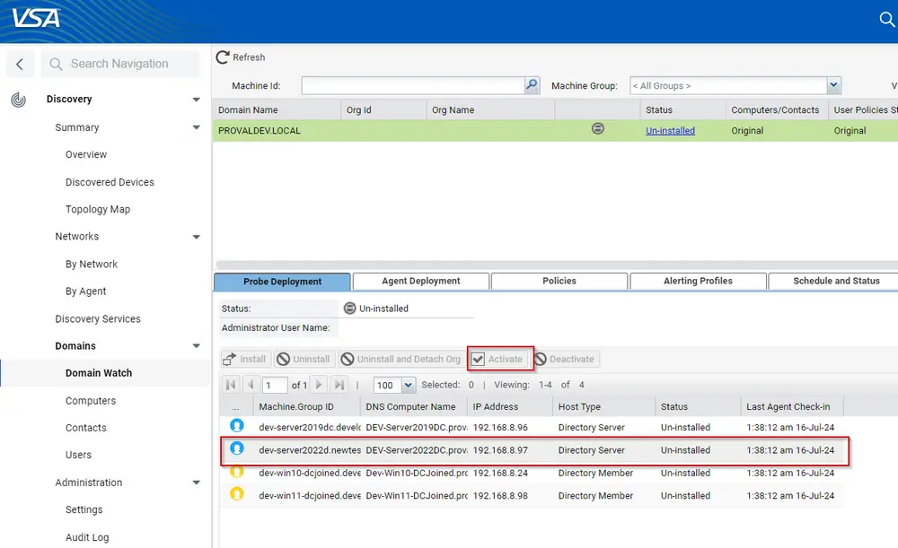This screenshot has height=548, width=898.
Task: Click the Un-installed status link for PROVALDEV.LOCAL
Action: (x=670, y=130)
